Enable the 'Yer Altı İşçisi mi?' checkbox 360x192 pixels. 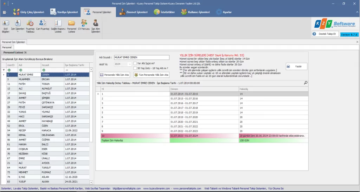[135, 63]
